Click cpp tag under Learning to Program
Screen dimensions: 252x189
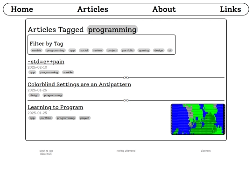(x=32, y=118)
